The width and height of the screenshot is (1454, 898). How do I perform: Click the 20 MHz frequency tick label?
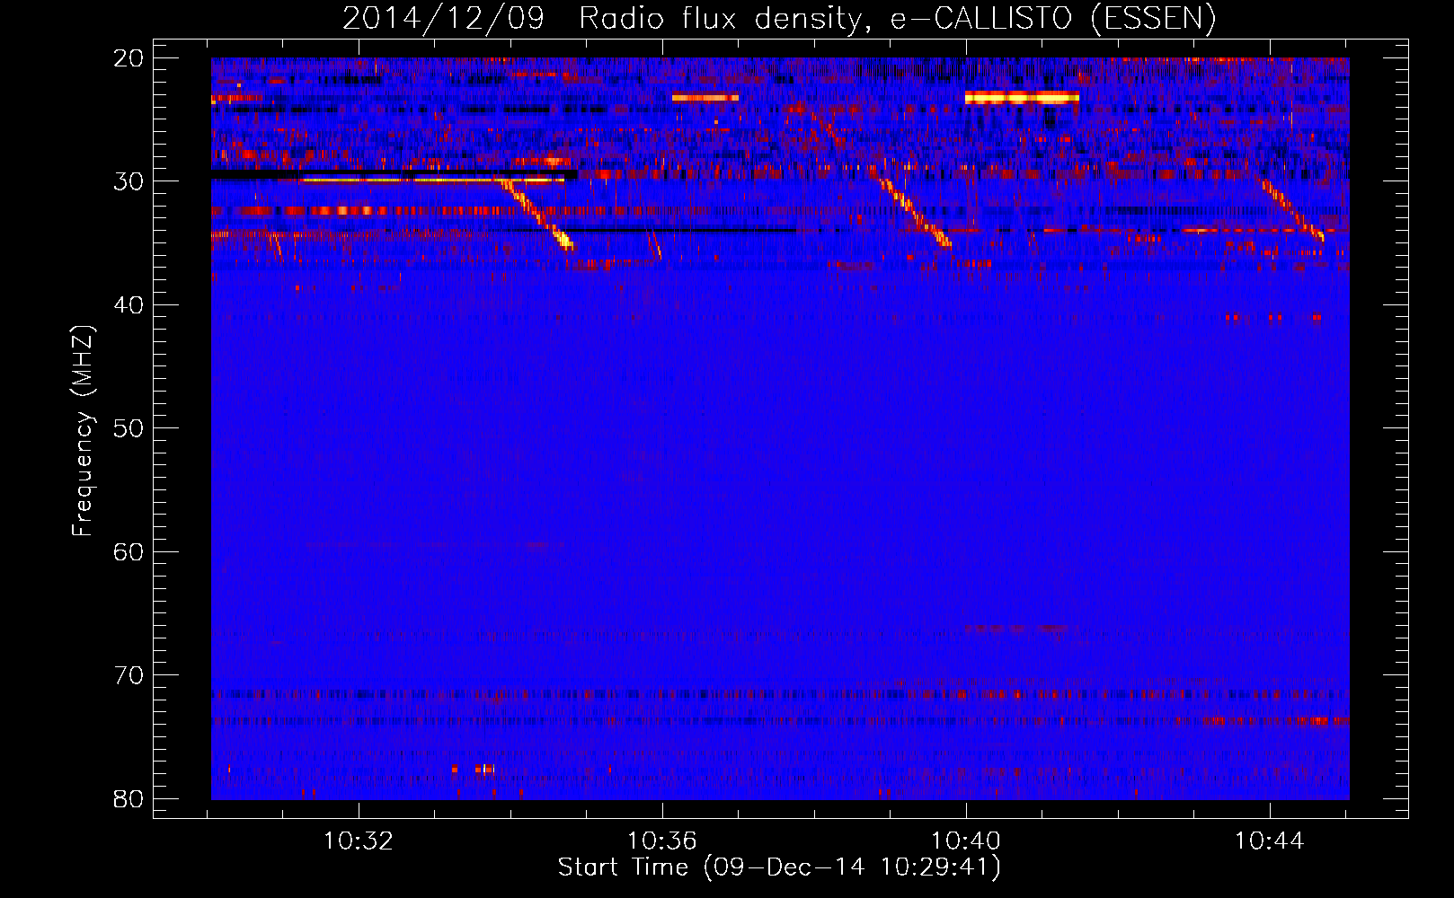[129, 58]
